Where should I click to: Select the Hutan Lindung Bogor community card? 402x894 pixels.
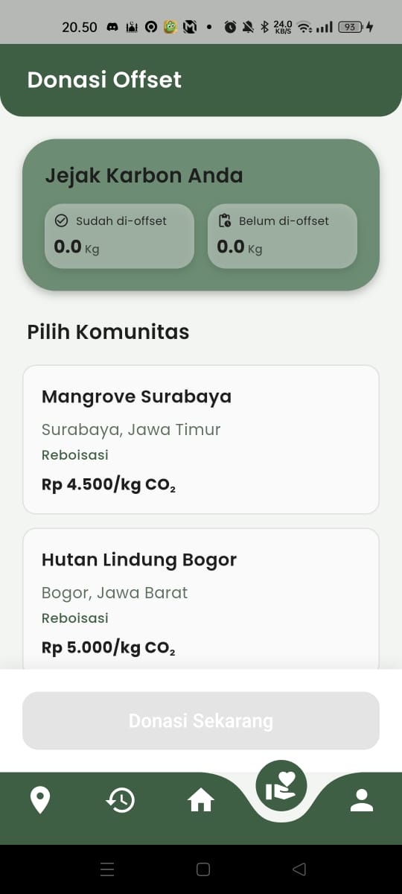pos(201,599)
